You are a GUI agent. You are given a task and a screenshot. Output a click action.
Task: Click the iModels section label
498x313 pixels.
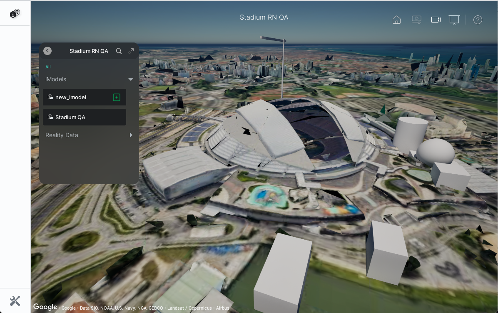[x=56, y=79]
